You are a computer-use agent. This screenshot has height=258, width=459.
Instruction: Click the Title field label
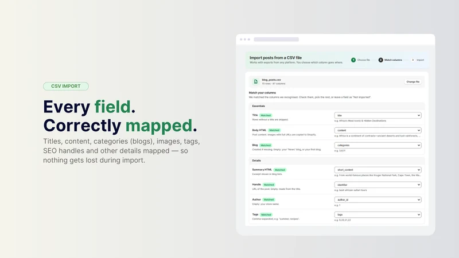click(255, 115)
